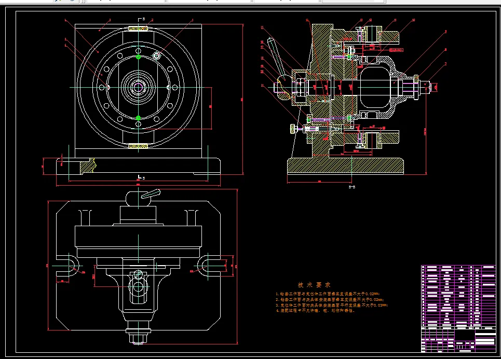Pick center of concentric circles in front view

138,87
